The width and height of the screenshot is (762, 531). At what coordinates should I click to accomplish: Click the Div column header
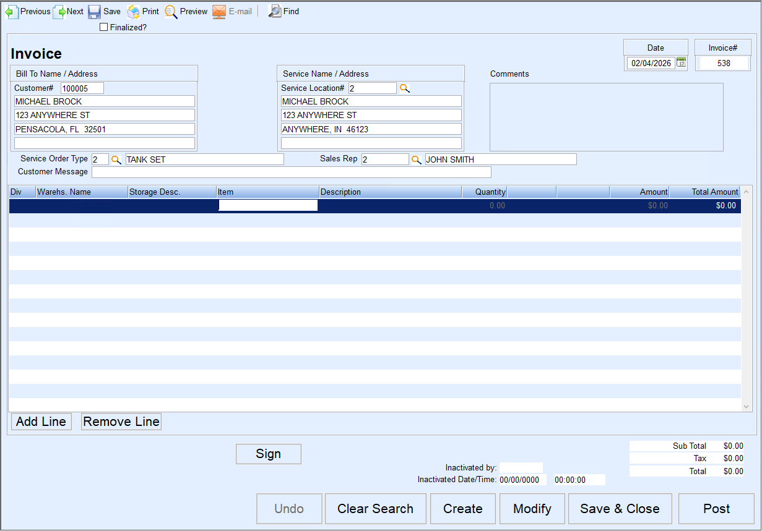tap(22, 192)
